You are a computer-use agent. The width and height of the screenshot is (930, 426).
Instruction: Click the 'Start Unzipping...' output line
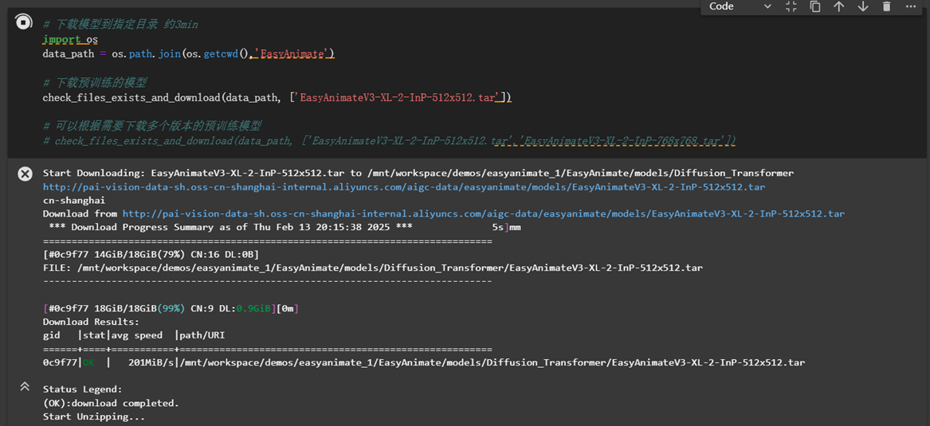pos(94,416)
